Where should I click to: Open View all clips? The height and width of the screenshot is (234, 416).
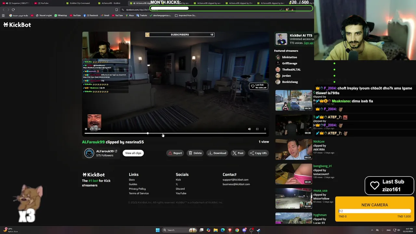pyautogui.click(x=133, y=153)
